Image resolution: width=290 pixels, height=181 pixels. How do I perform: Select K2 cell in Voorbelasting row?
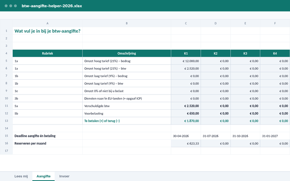[x=216, y=113]
